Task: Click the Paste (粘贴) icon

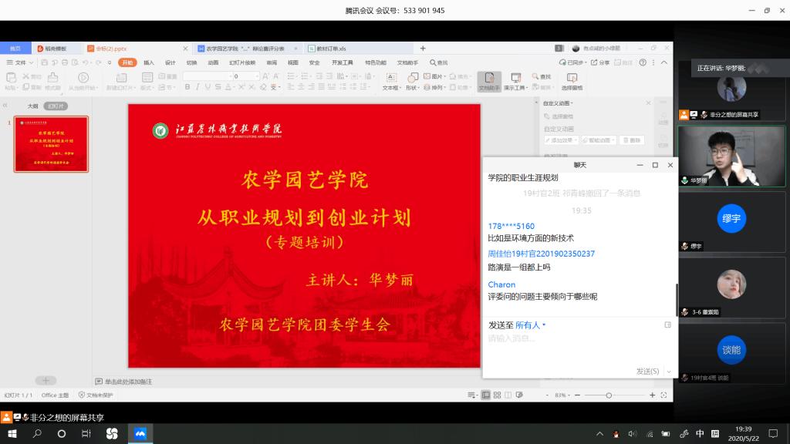Action: coord(11,78)
